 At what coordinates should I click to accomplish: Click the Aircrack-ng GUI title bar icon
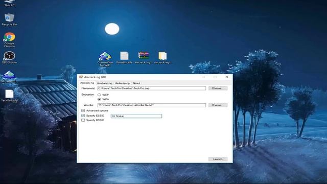coord(81,77)
